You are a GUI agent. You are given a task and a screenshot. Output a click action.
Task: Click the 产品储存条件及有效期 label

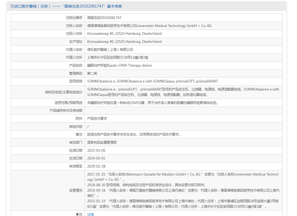pyautogui.click(x=66, y=110)
